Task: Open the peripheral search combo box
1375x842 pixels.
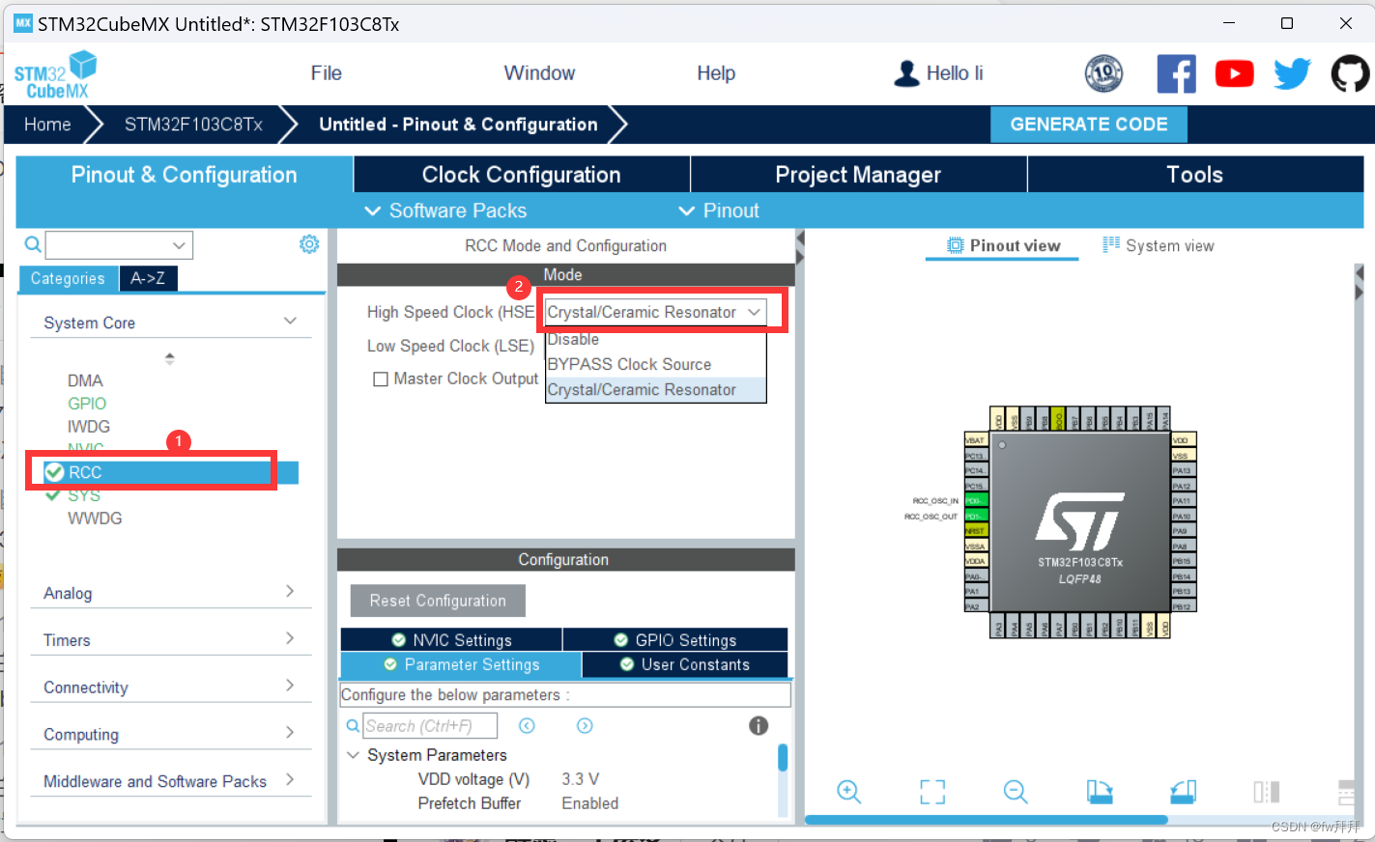Action: coord(119,245)
